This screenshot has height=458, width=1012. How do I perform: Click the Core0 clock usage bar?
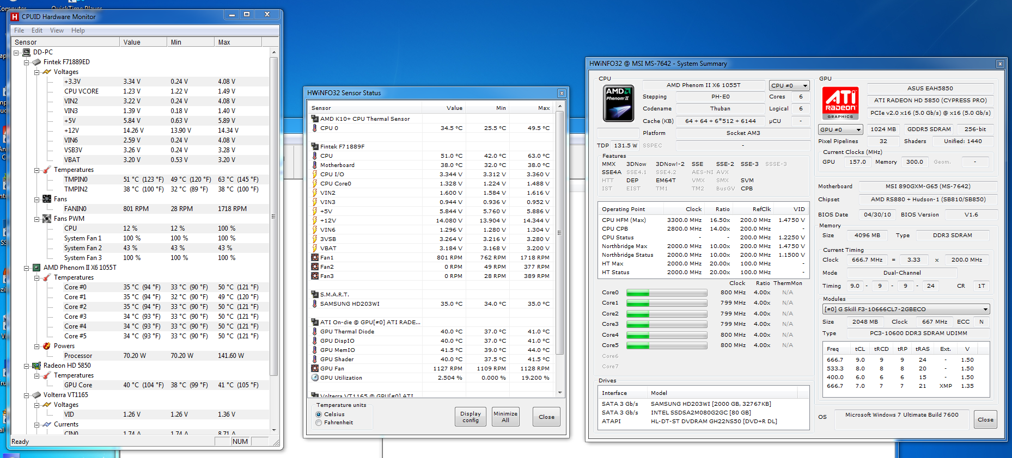point(667,293)
